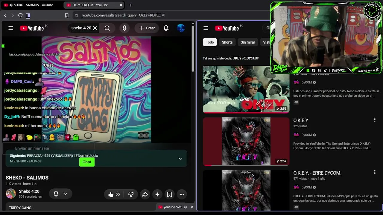Click the 'TRIPPY GANG' description text
Viewport: 383px width, 215px height.
[x=20, y=208]
